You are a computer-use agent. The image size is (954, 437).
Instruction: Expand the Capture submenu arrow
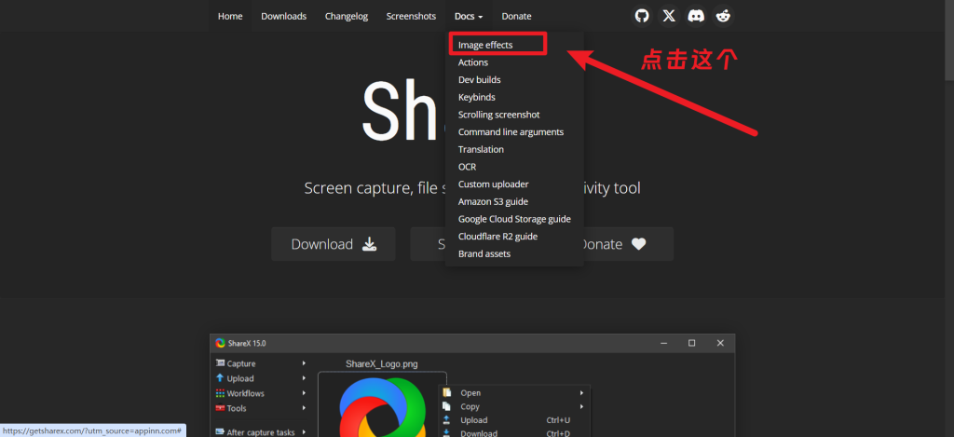click(304, 363)
